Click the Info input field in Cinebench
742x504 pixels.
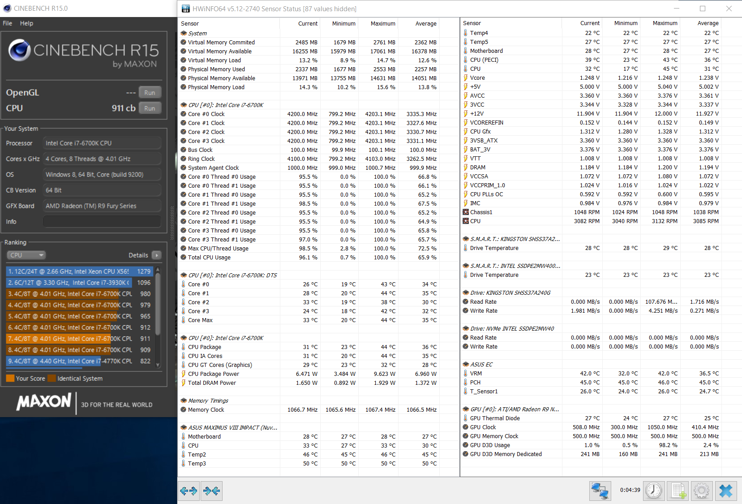[102, 222]
